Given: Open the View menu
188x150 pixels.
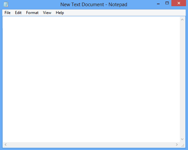Looking at the screenshot, I should [x=47, y=13].
